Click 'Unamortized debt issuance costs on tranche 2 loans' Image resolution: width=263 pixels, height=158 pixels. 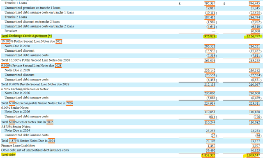[39, 26]
